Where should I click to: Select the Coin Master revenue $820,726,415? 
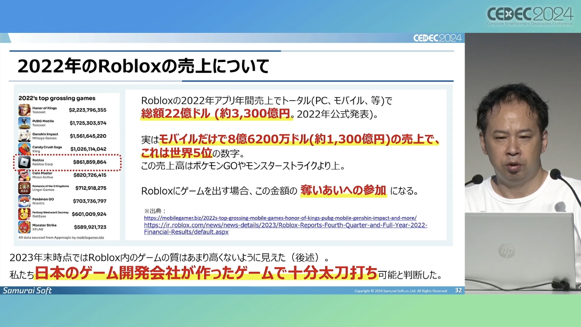click(90, 175)
